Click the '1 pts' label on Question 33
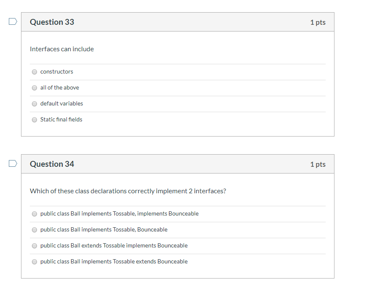Viewport: 387px width, 284px height. pyautogui.click(x=318, y=22)
